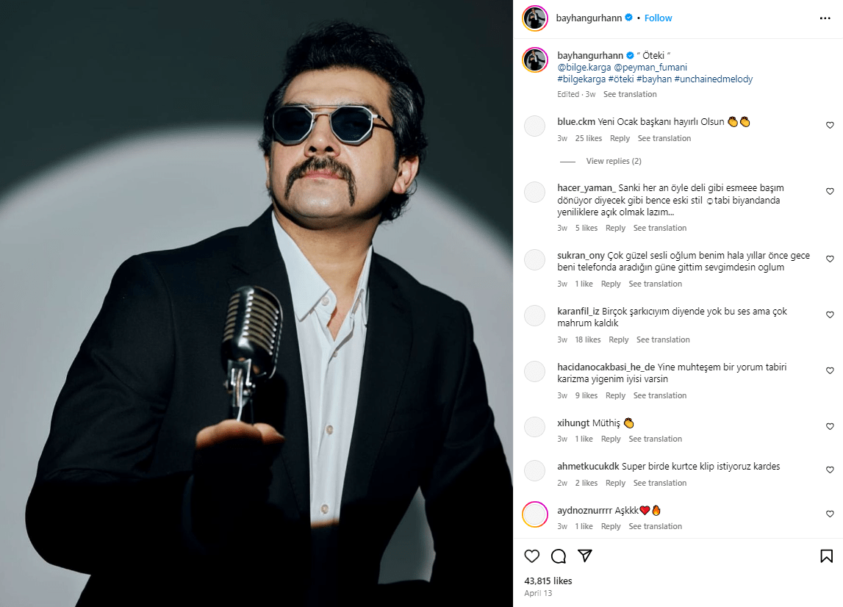Click verified badge beside header username
This screenshot has width=843, height=607.
point(629,18)
